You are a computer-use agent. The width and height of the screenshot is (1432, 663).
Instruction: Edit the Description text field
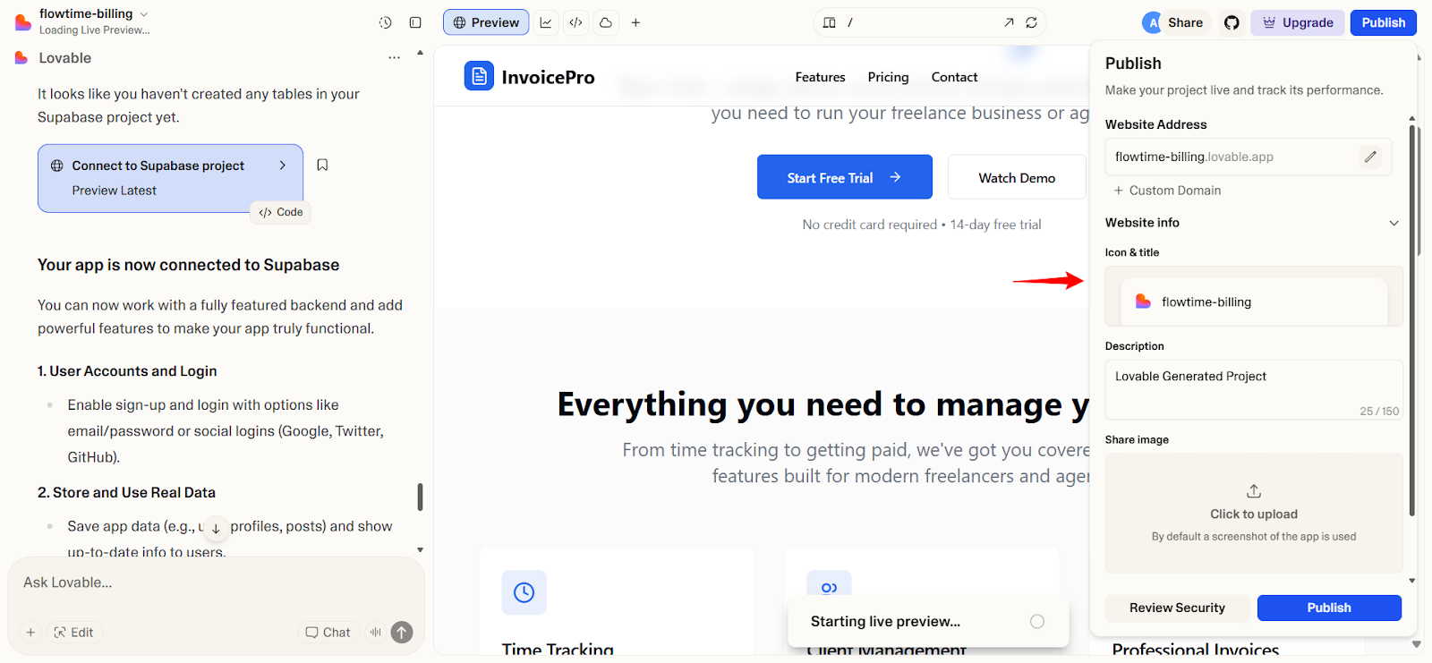coord(1254,390)
